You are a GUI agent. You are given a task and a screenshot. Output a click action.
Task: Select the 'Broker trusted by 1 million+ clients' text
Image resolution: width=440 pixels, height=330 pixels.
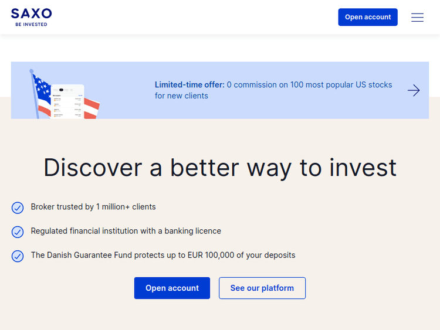pyautogui.click(x=93, y=207)
